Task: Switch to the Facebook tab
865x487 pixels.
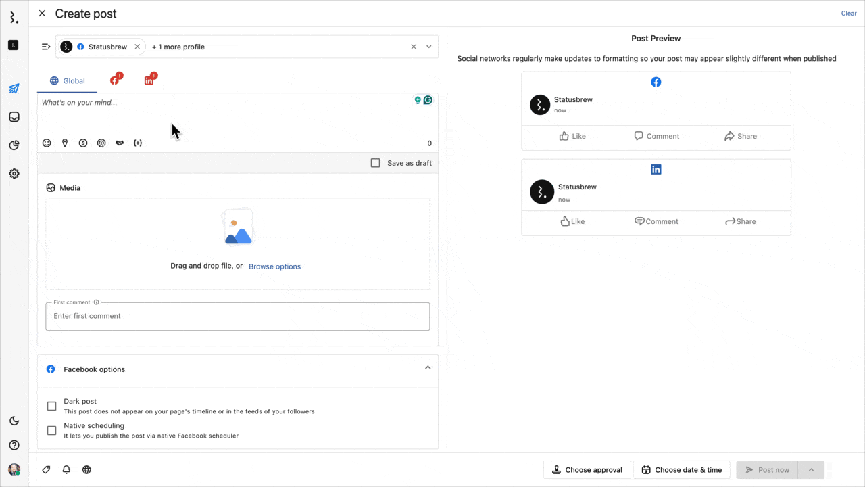Action: tap(116, 80)
